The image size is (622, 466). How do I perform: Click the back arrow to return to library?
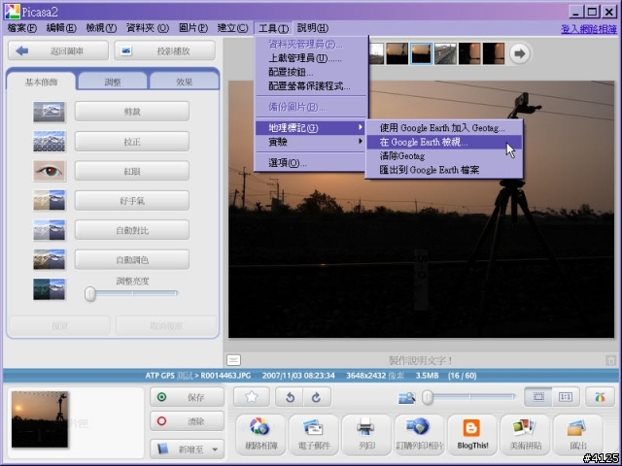(58, 50)
